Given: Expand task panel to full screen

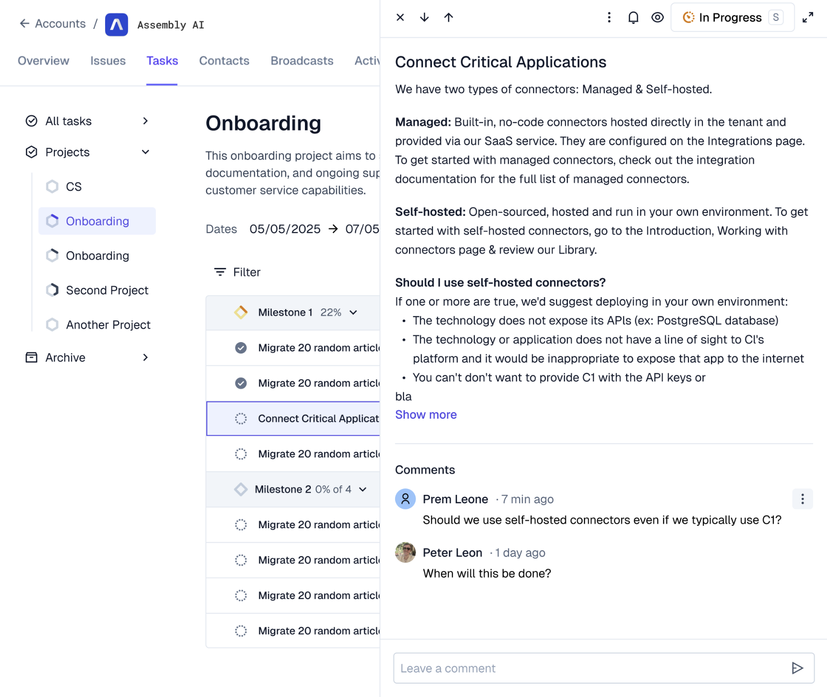Looking at the screenshot, I should click(x=808, y=17).
